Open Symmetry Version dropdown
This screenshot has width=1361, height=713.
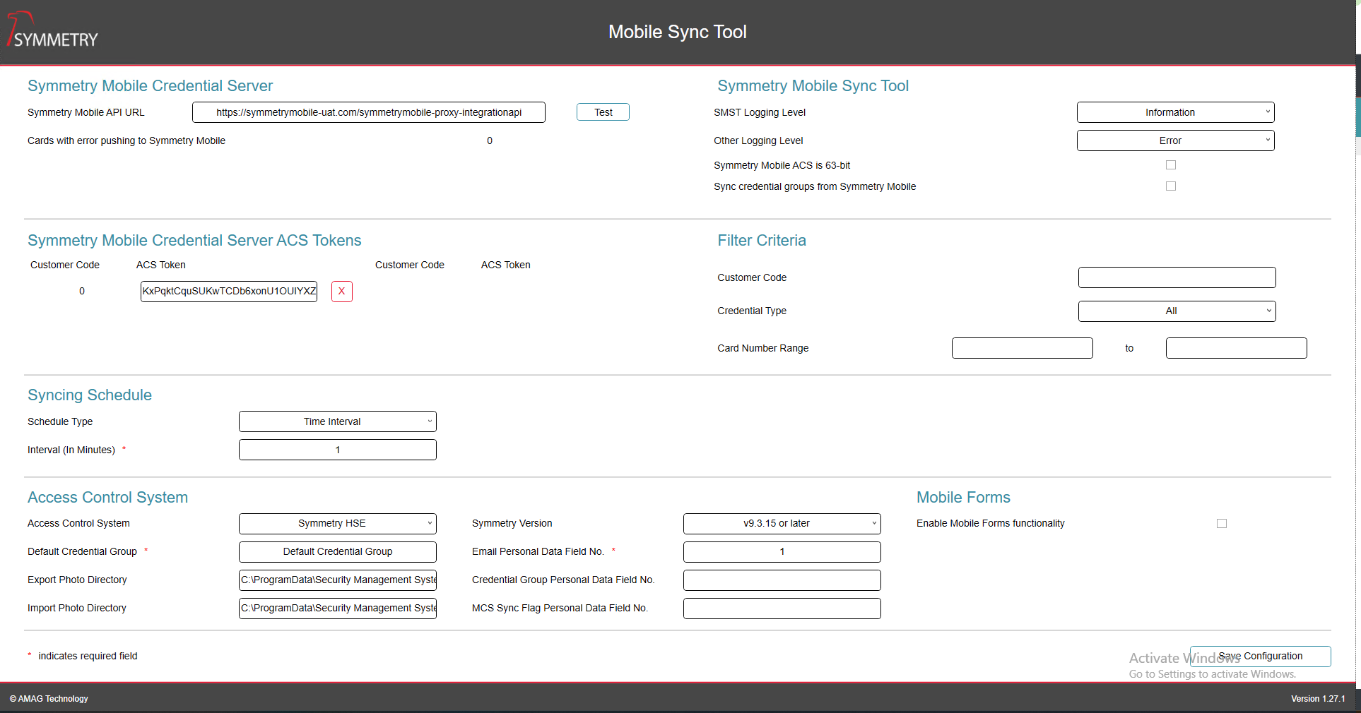tap(782, 524)
